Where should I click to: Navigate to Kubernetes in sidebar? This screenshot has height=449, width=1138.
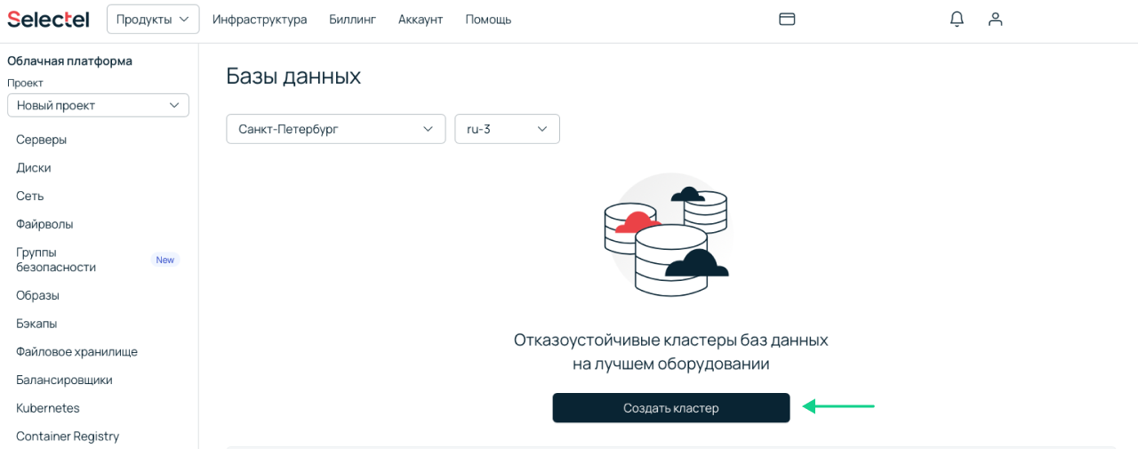point(48,408)
